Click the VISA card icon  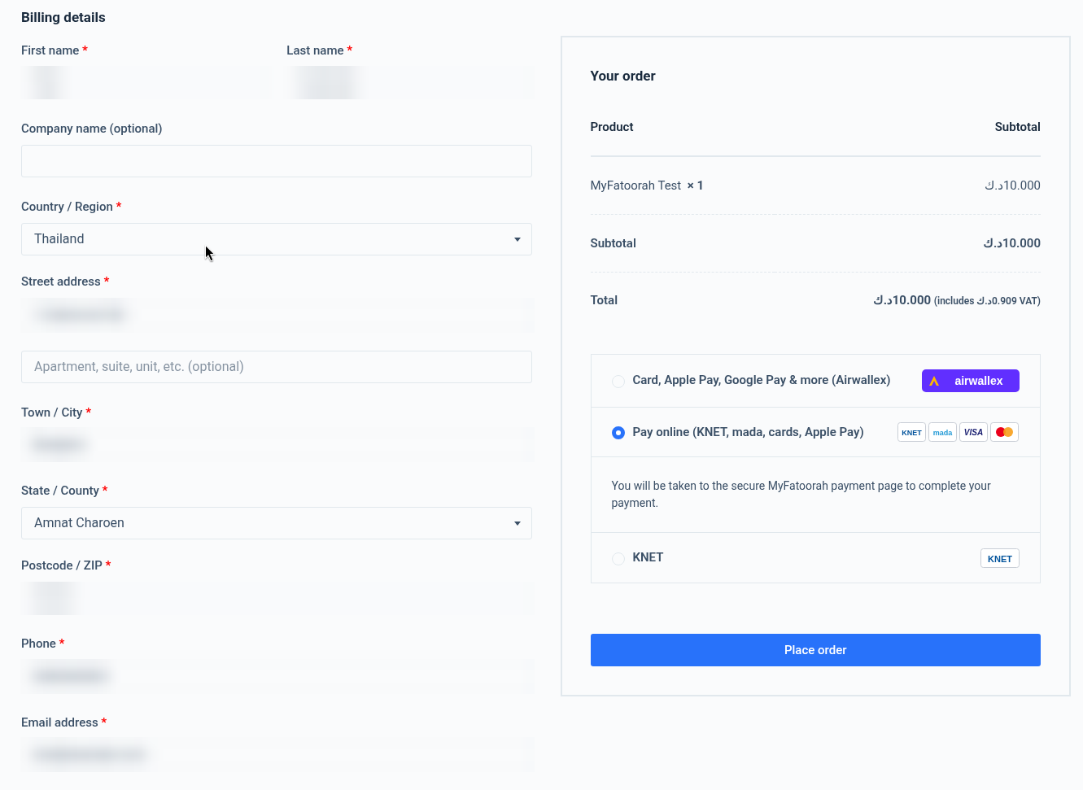973,432
